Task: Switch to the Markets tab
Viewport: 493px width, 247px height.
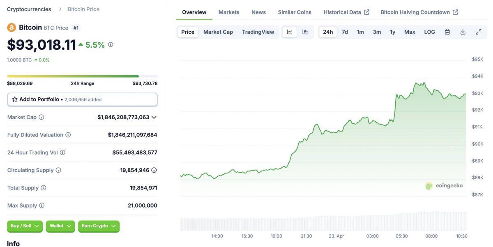Action: click(229, 12)
